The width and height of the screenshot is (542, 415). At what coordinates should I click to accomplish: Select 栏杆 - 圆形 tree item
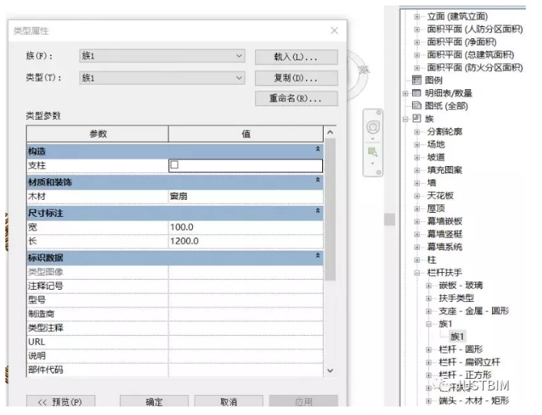click(x=461, y=350)
